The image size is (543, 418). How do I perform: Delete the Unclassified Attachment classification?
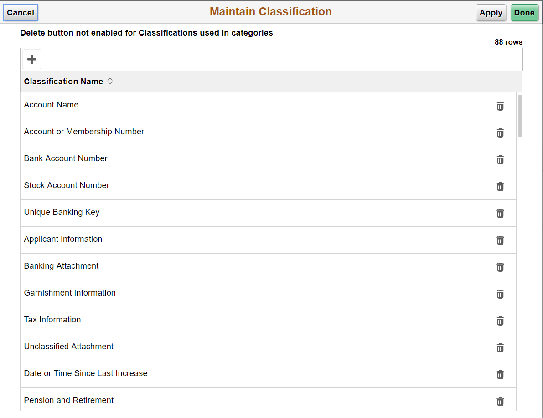(x=500, y=348)
